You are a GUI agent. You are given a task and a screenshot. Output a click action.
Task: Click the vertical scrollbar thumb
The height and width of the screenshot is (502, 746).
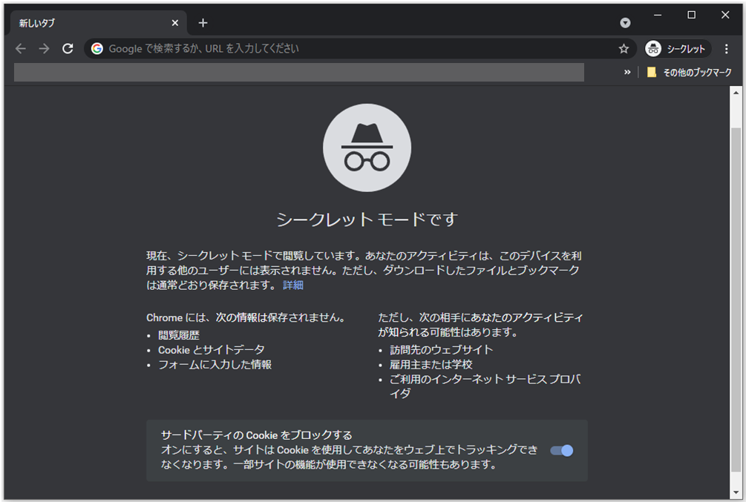(x=736, y=300)
